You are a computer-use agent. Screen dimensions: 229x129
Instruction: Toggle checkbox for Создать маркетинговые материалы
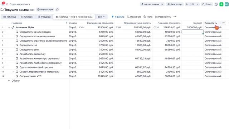17,72
